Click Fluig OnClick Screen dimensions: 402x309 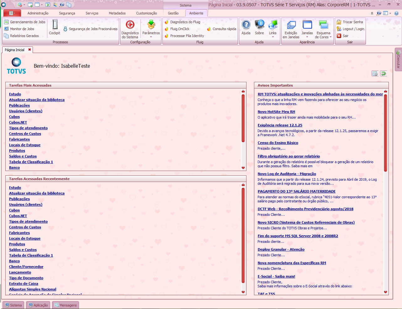point(177,29)
